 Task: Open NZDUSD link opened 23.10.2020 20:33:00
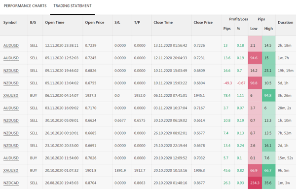click(11, 146)
